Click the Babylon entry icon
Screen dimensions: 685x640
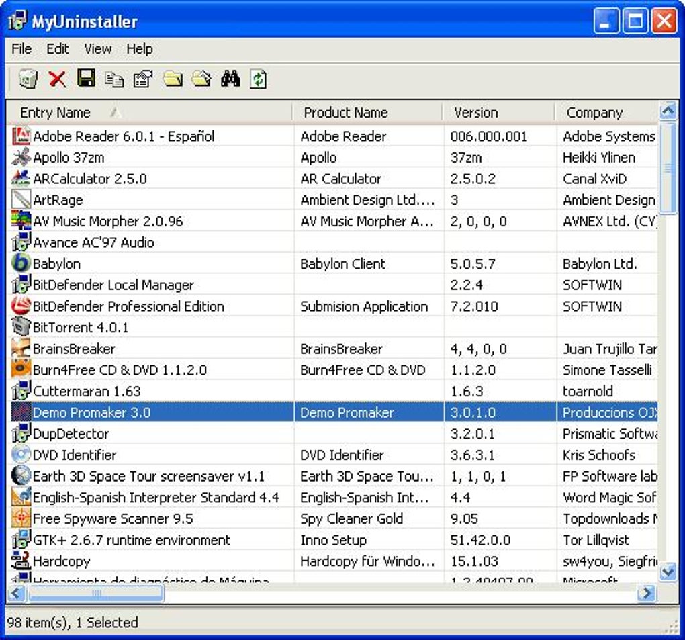(21, 264)
